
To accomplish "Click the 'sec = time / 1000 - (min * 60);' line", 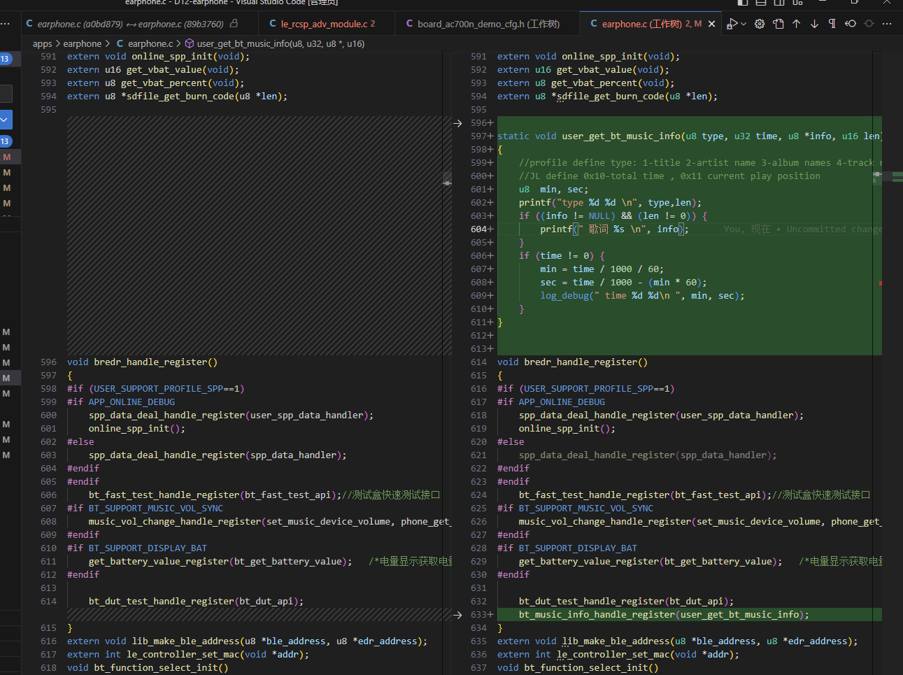I will (623, 283).
